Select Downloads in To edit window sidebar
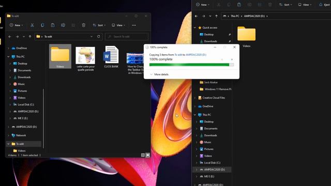331x186 pixels. pos(24,77)
